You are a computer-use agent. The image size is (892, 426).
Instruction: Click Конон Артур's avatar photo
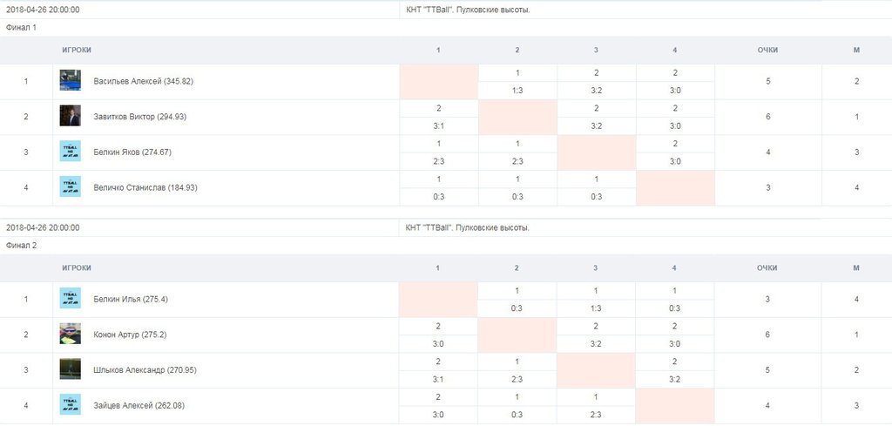71,334
